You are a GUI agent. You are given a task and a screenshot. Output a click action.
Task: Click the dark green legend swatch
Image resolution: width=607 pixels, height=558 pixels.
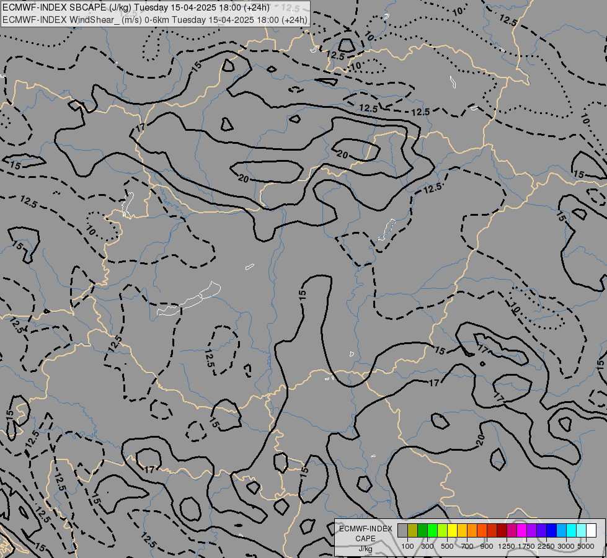(422, 530)
